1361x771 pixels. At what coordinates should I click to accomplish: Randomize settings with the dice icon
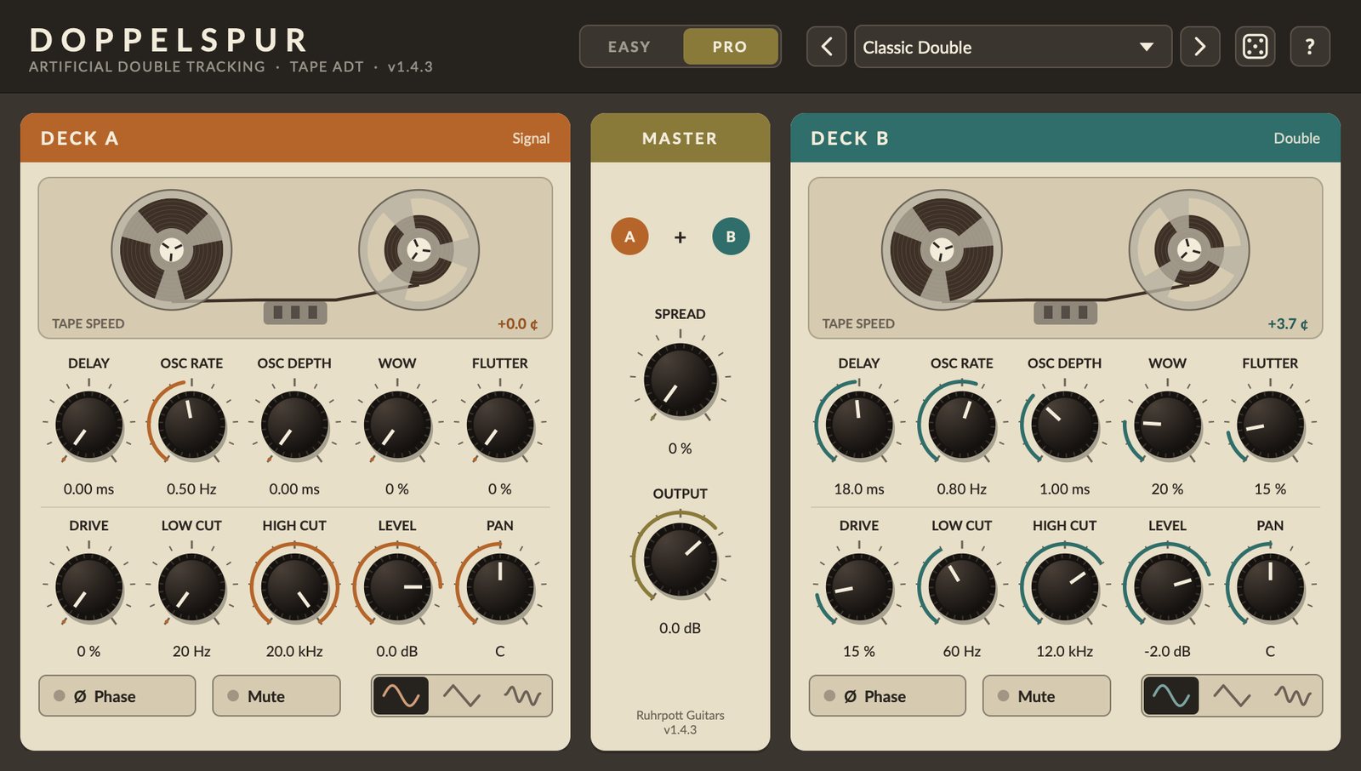point(1255,47)
